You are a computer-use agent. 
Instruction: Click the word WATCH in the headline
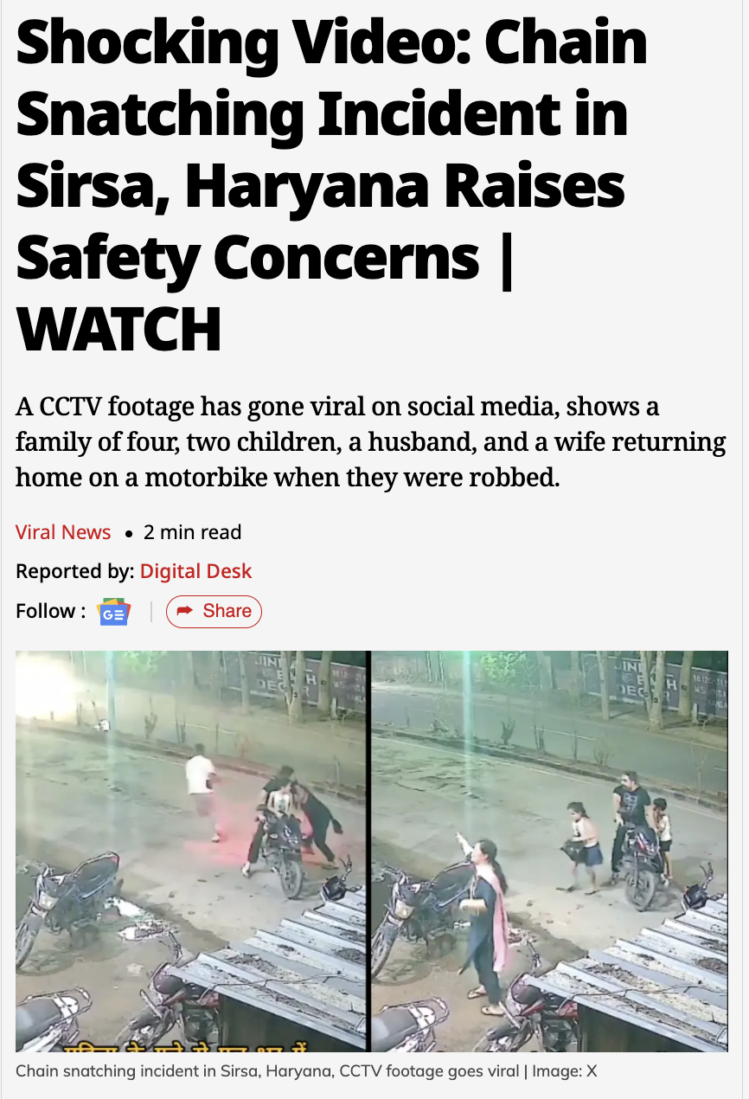click(x=118, y=330)
